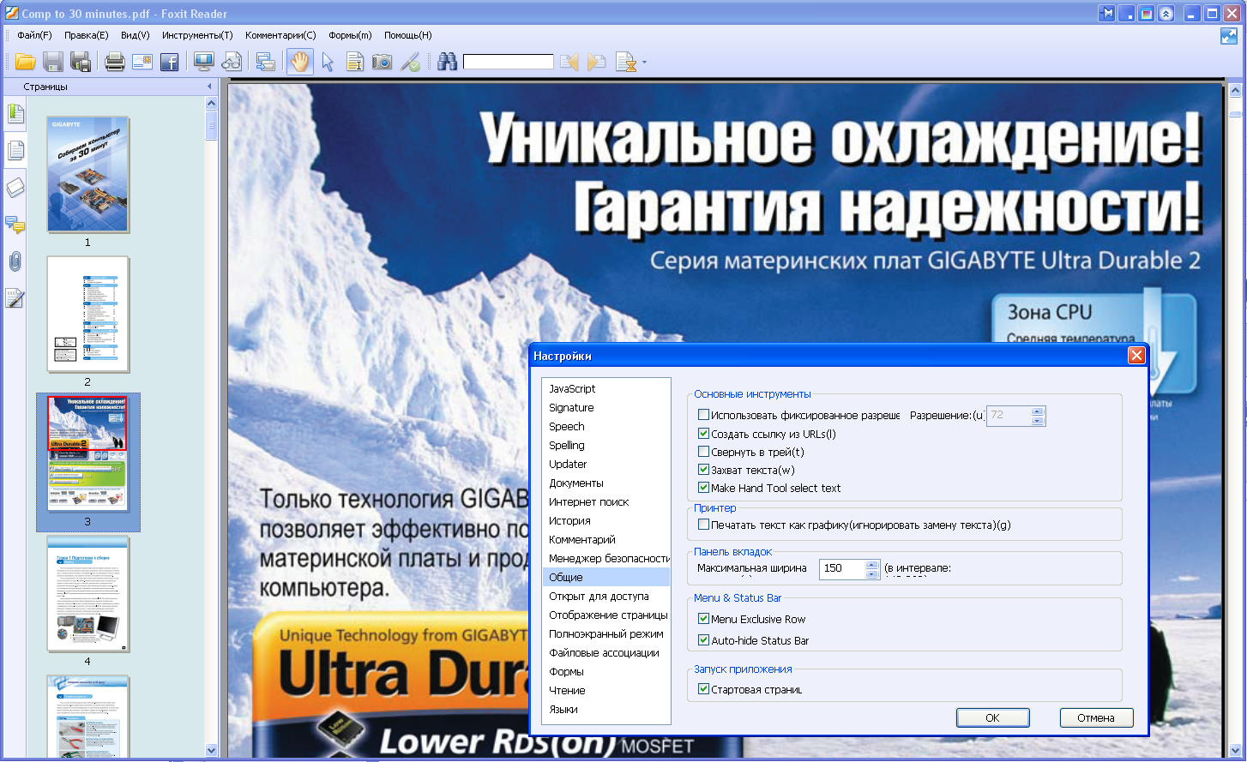Click the Print toolbar icon

[114, 62]
